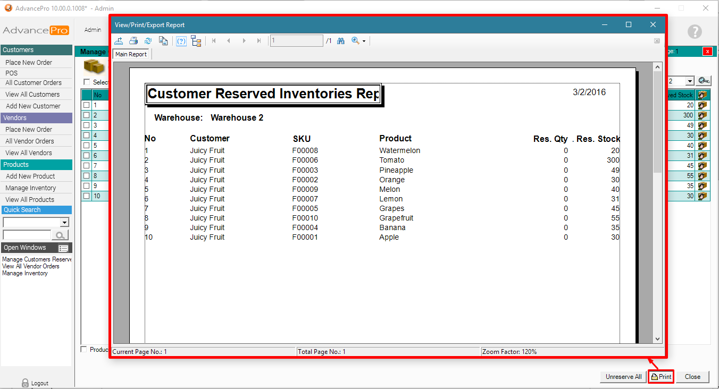
Task: Open the warehouse dropdown showing 2
Action: click(689, 81)
